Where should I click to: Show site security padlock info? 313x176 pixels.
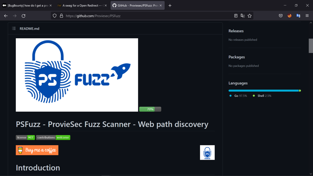[x=61, y=16]
